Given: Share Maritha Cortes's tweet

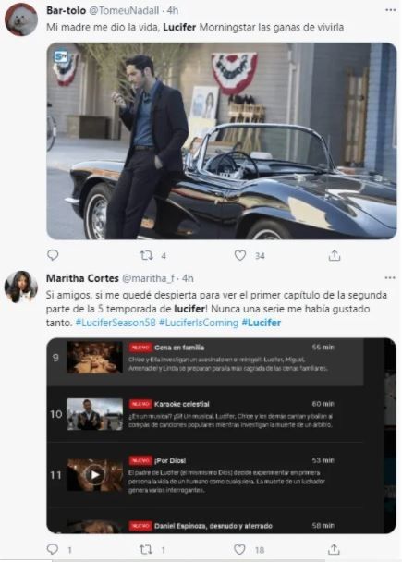Looking at the screenshot, I should [x=334, y=549].
